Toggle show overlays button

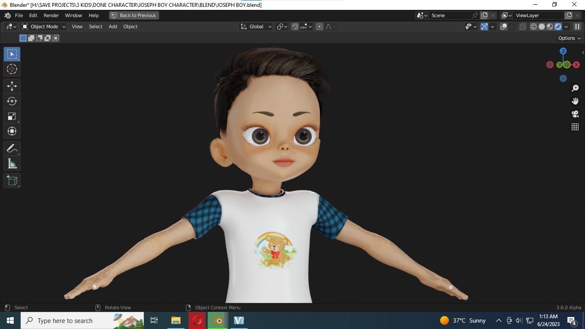coord(504,27)
